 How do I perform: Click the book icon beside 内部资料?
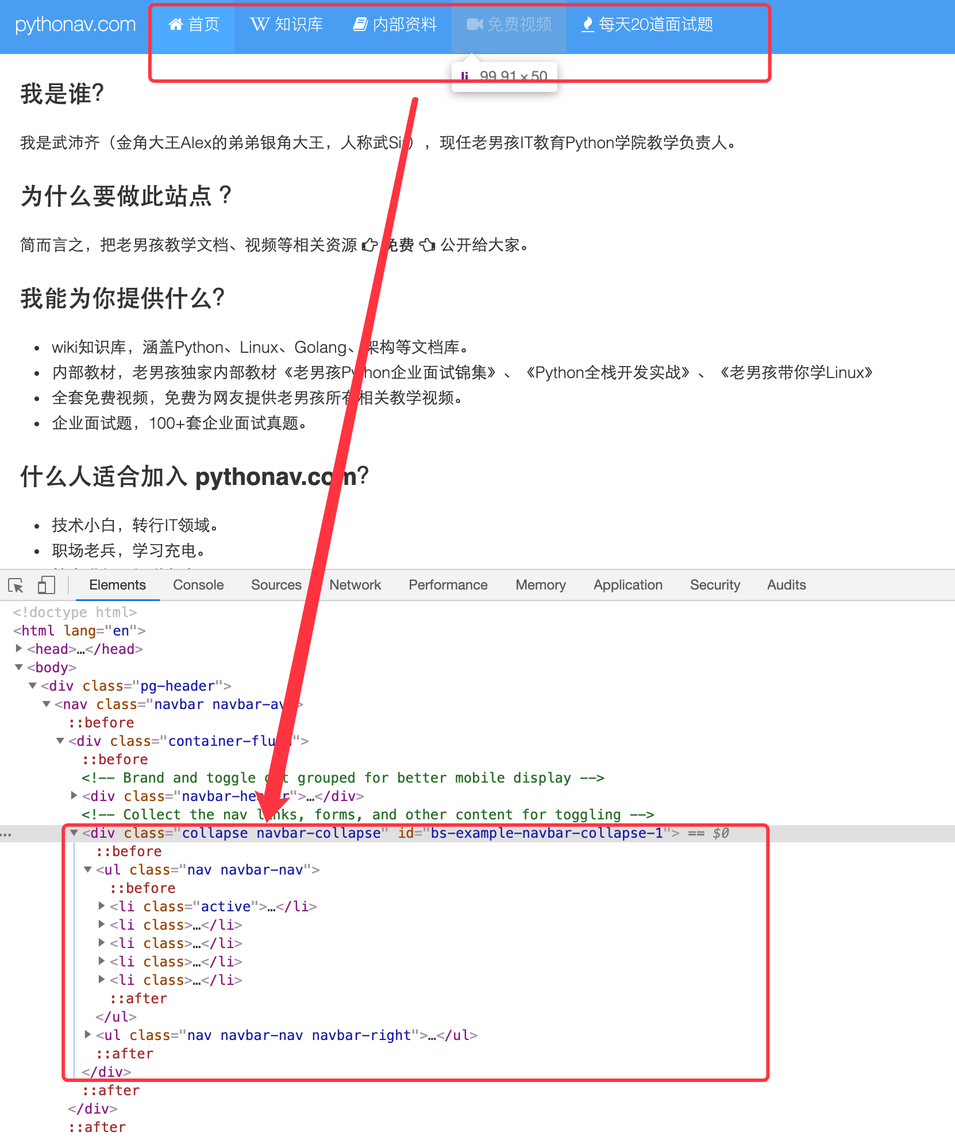point(360,24)
